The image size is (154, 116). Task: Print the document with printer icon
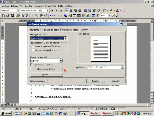[x=18, y=16]
